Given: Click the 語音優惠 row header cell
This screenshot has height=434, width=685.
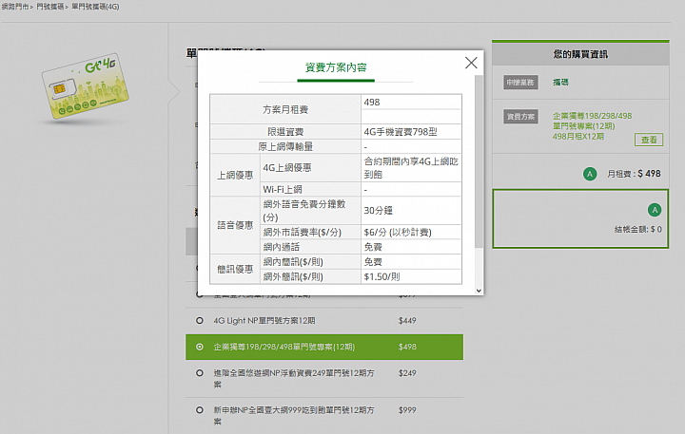Looking at the screenshot, I should coord(235,225).
